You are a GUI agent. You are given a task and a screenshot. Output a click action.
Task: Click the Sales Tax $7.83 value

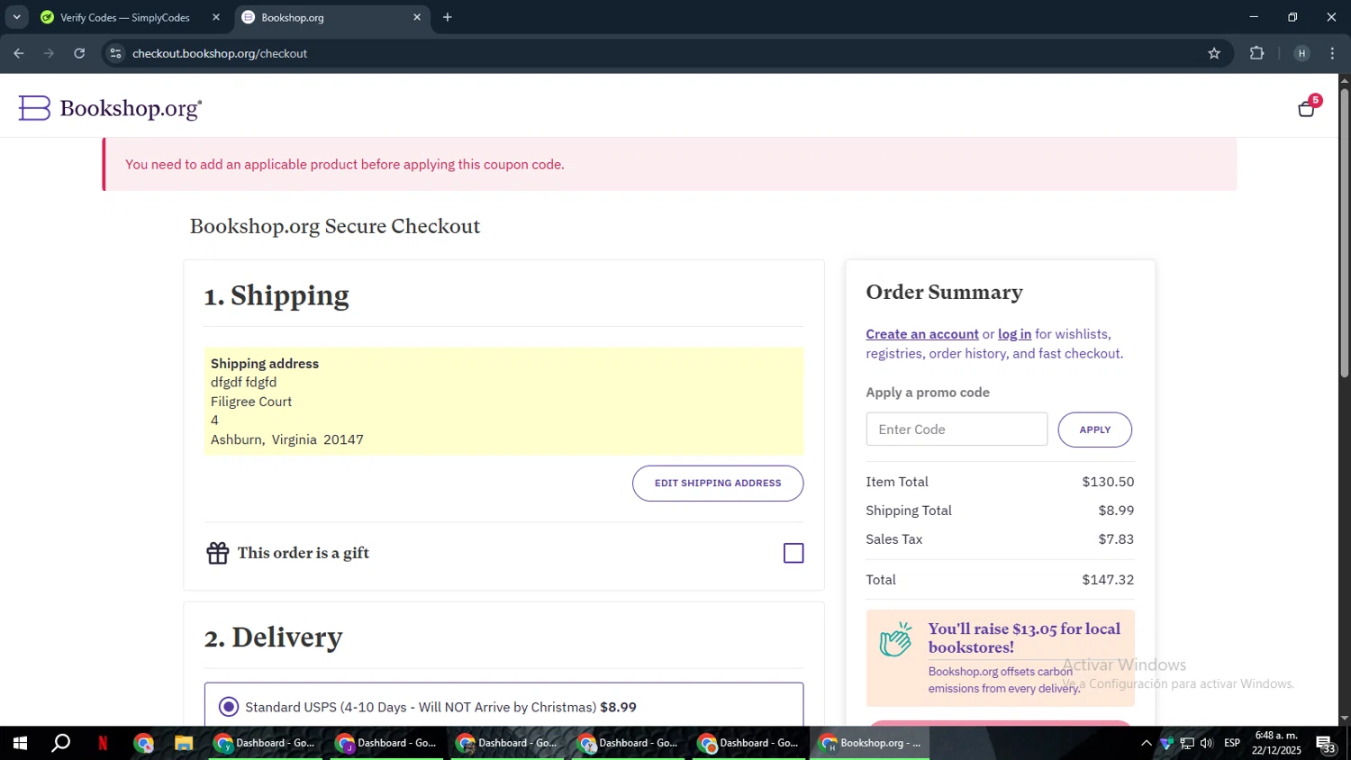click(1116, 539)
